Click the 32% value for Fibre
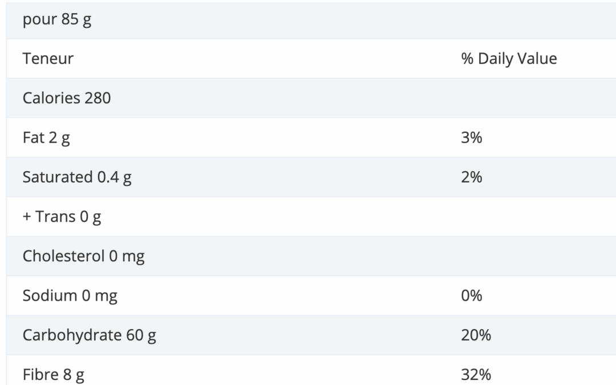 tap(476, 375)
